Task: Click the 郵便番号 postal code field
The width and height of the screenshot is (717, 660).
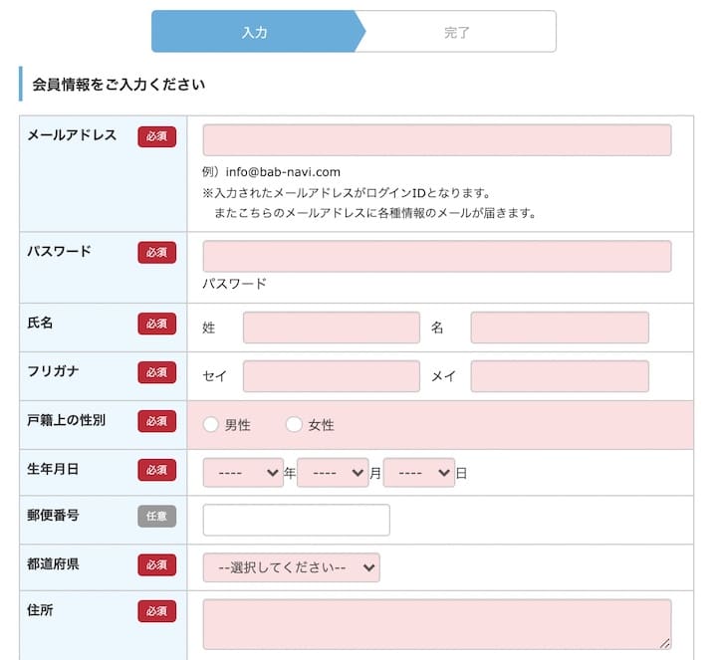Action: click(x=296, y=520)
